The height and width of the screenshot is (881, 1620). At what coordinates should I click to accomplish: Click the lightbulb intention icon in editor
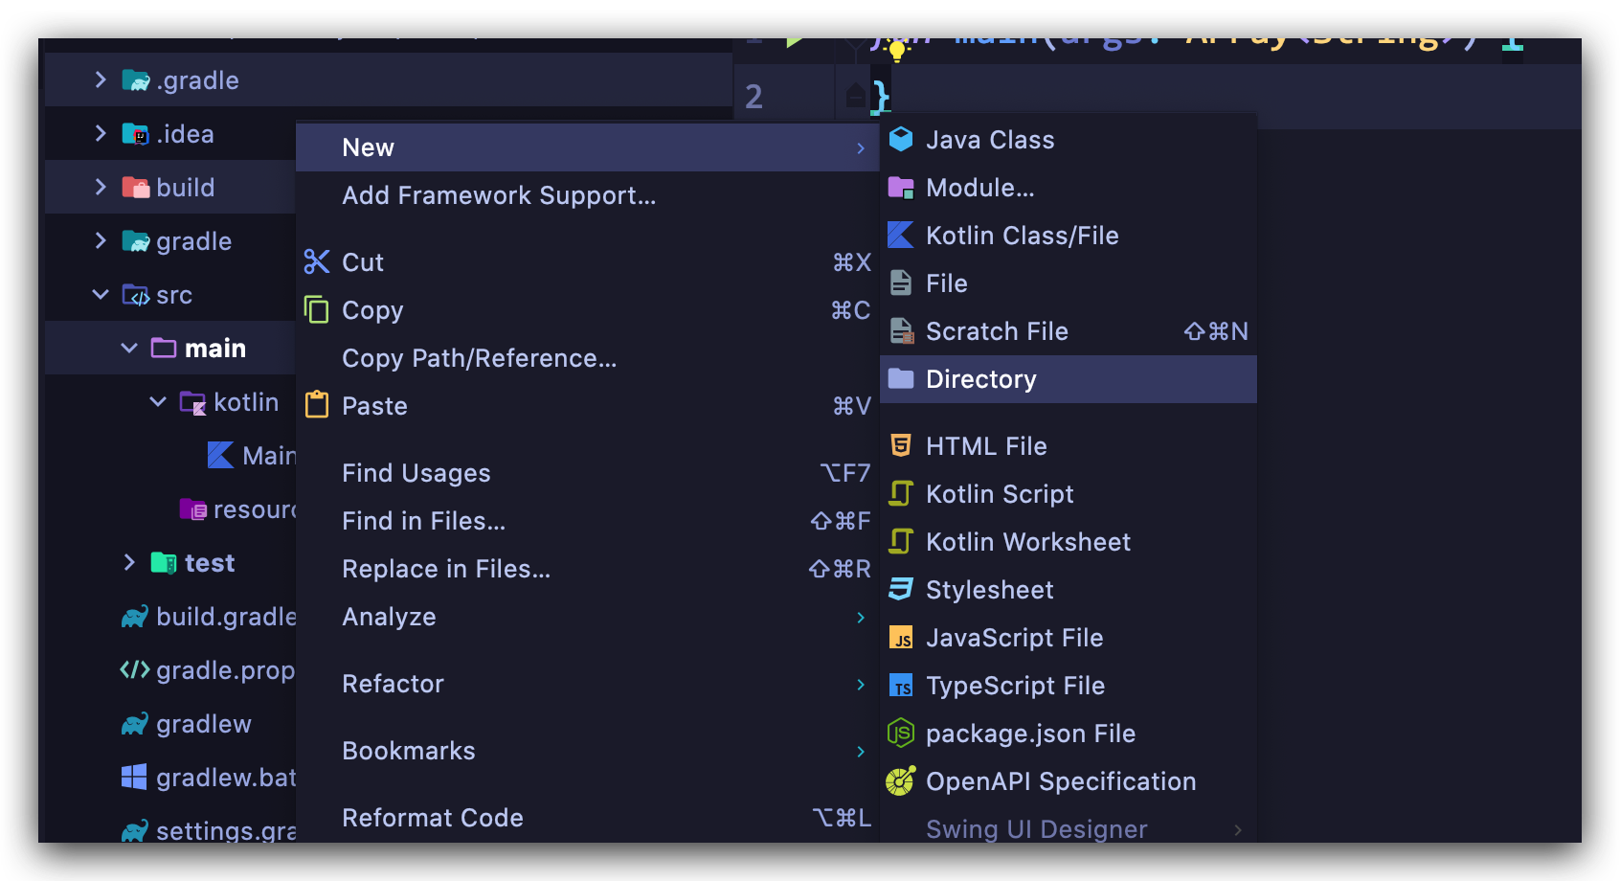point(896,50)
